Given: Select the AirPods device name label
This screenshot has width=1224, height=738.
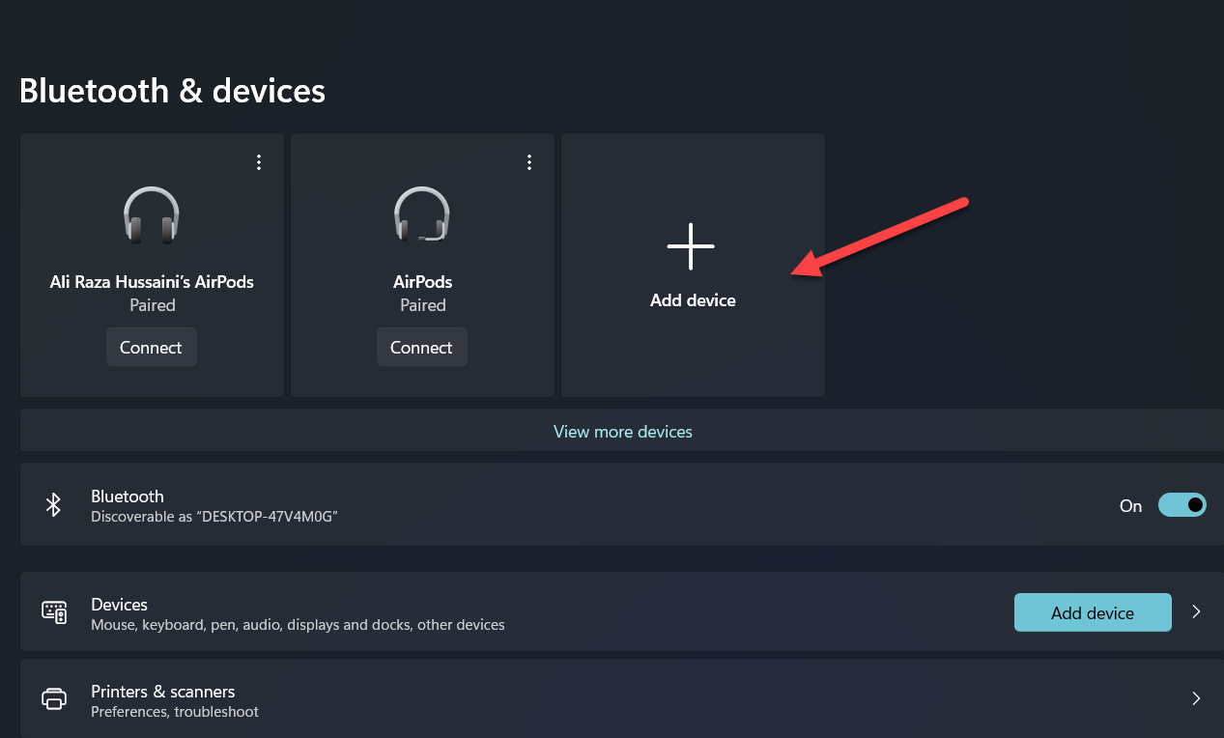Looking at the screenshot, I should tap(422, 282).
